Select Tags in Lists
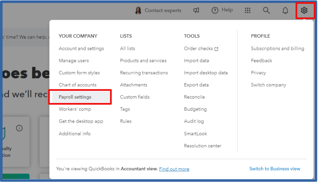The height and width of the screenshot is (182, 318). pyautogui.click(x=125, y=109)
